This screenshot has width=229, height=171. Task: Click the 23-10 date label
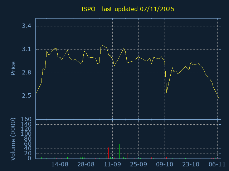point(191,164)
